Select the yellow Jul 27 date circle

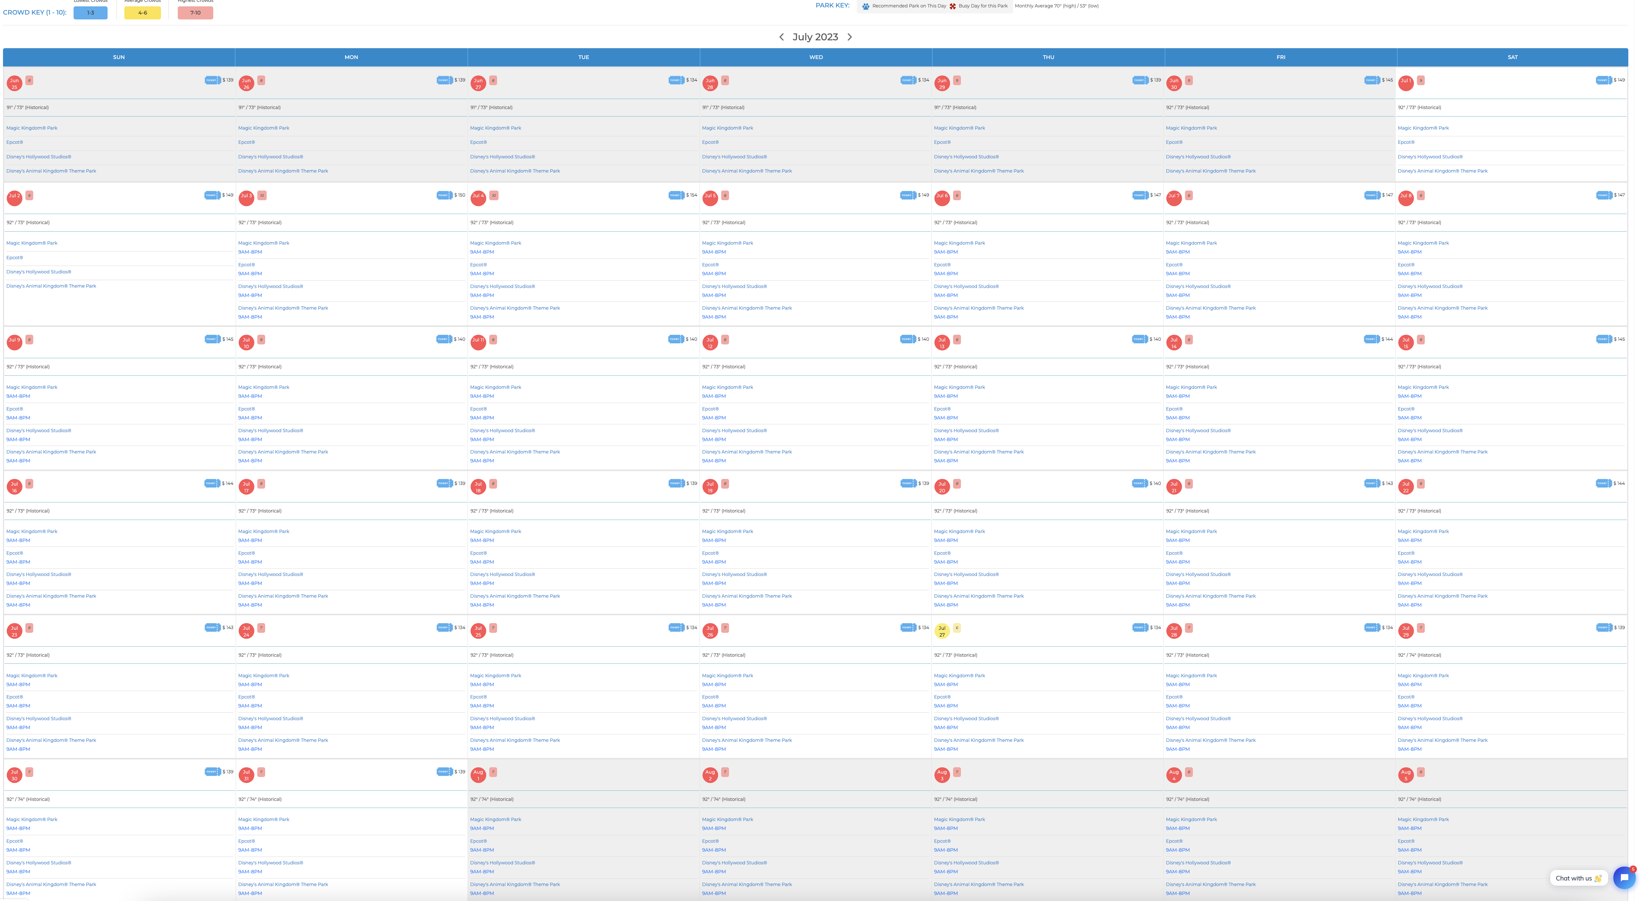coord(942,631)
